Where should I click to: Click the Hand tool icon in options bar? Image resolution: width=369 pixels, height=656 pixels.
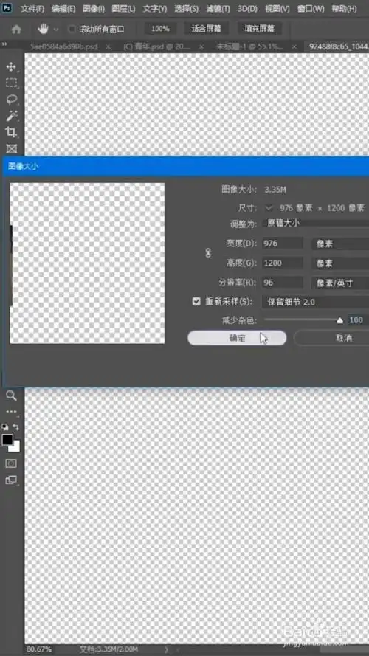click(x=43, y=29)
